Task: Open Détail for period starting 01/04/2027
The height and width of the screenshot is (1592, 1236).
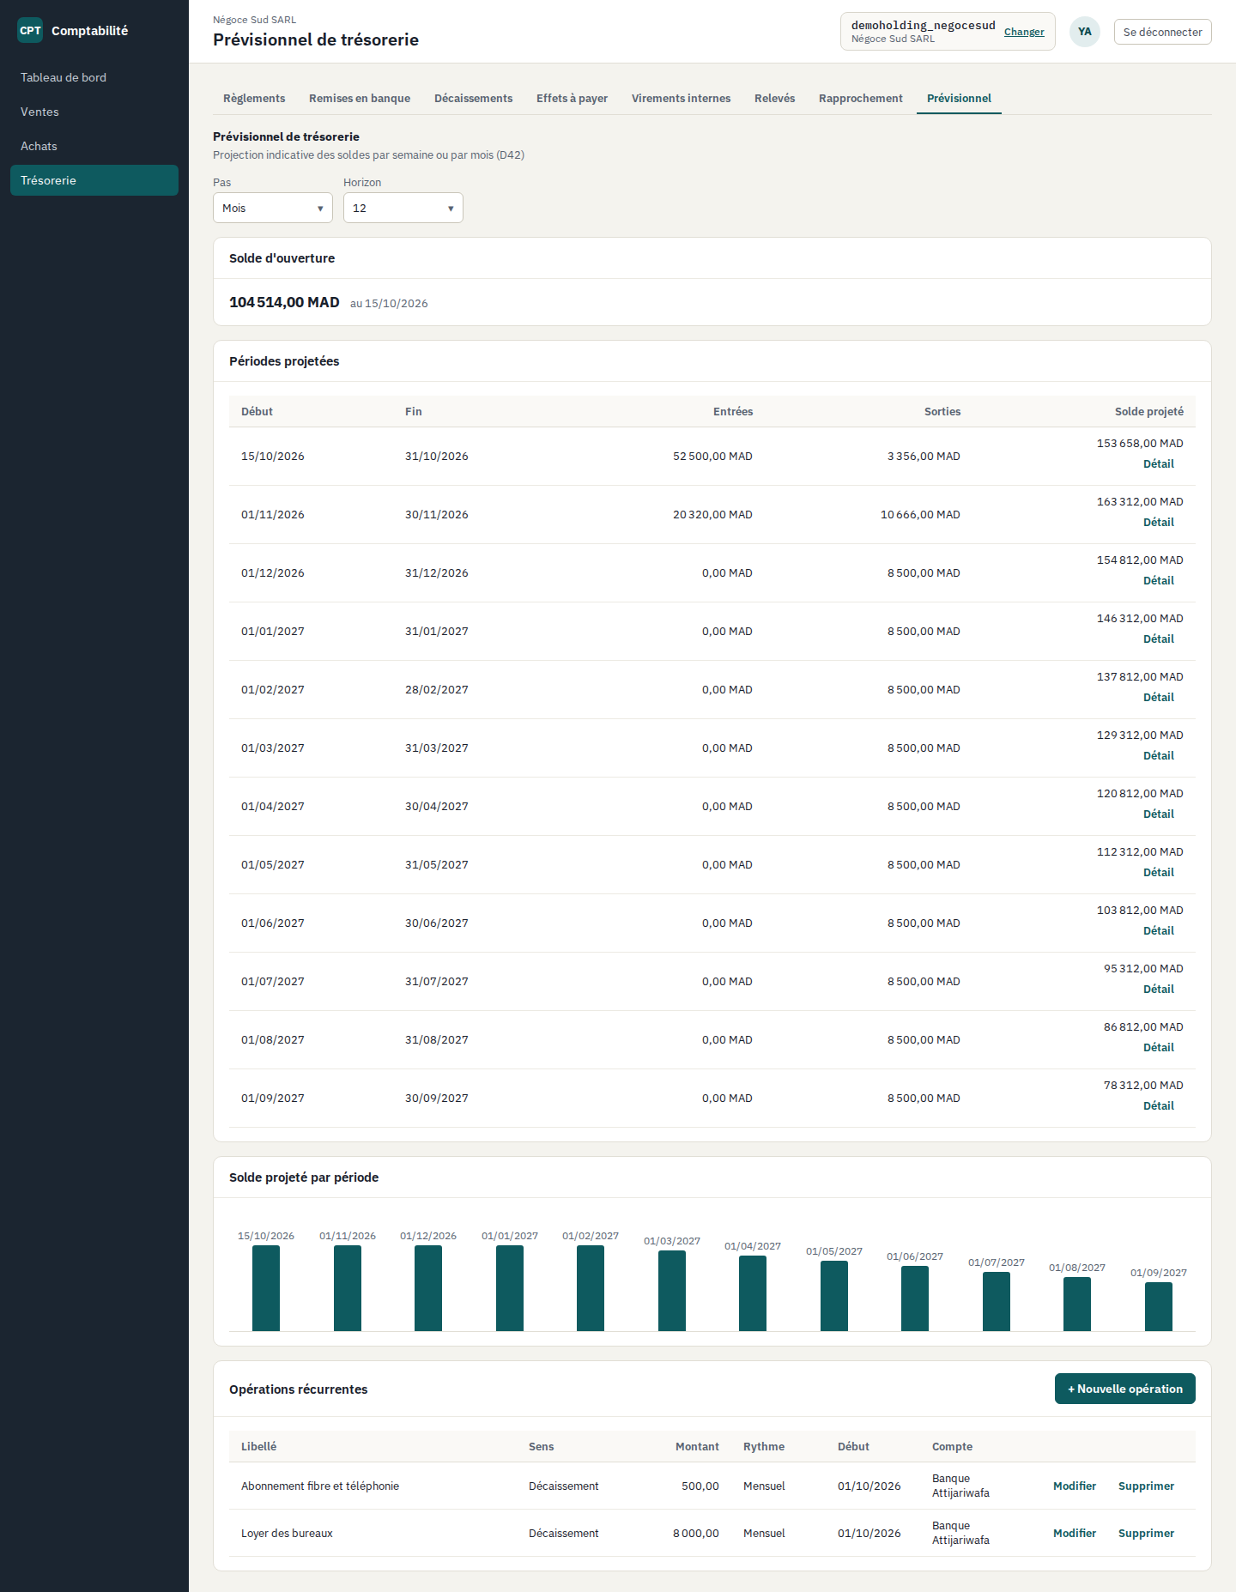Action: (1159, 814)
